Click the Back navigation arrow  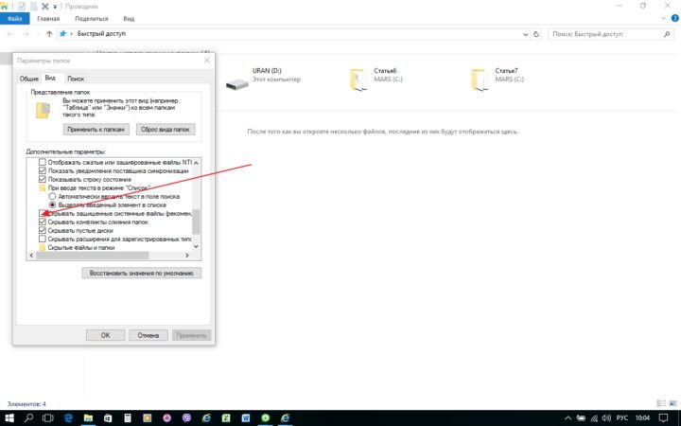tap(10, 34)
